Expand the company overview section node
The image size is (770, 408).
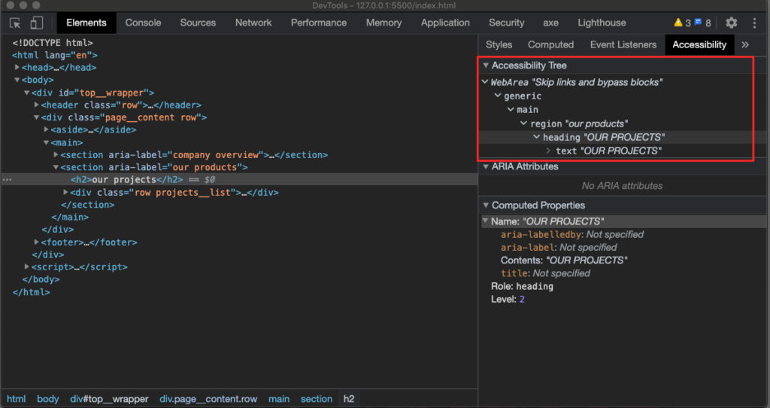(56, 155)
